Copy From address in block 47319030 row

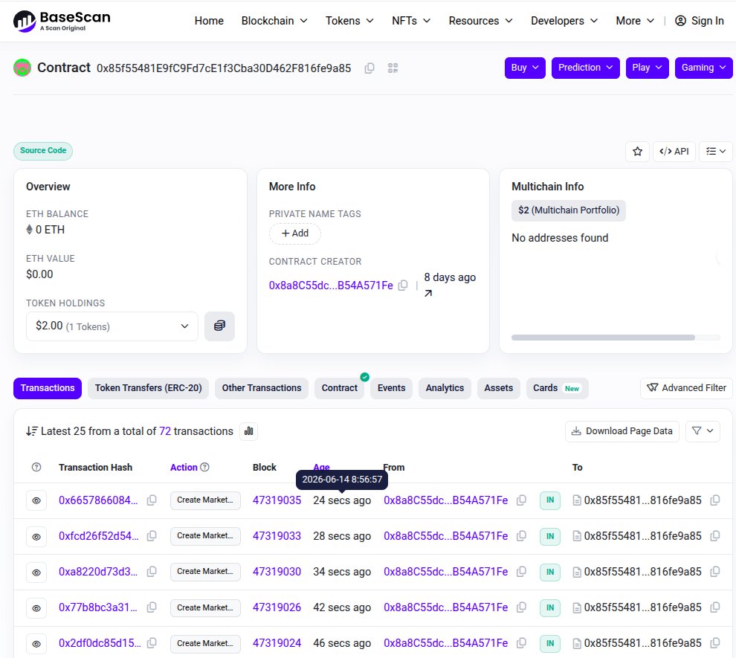click(x=521, y=572)
